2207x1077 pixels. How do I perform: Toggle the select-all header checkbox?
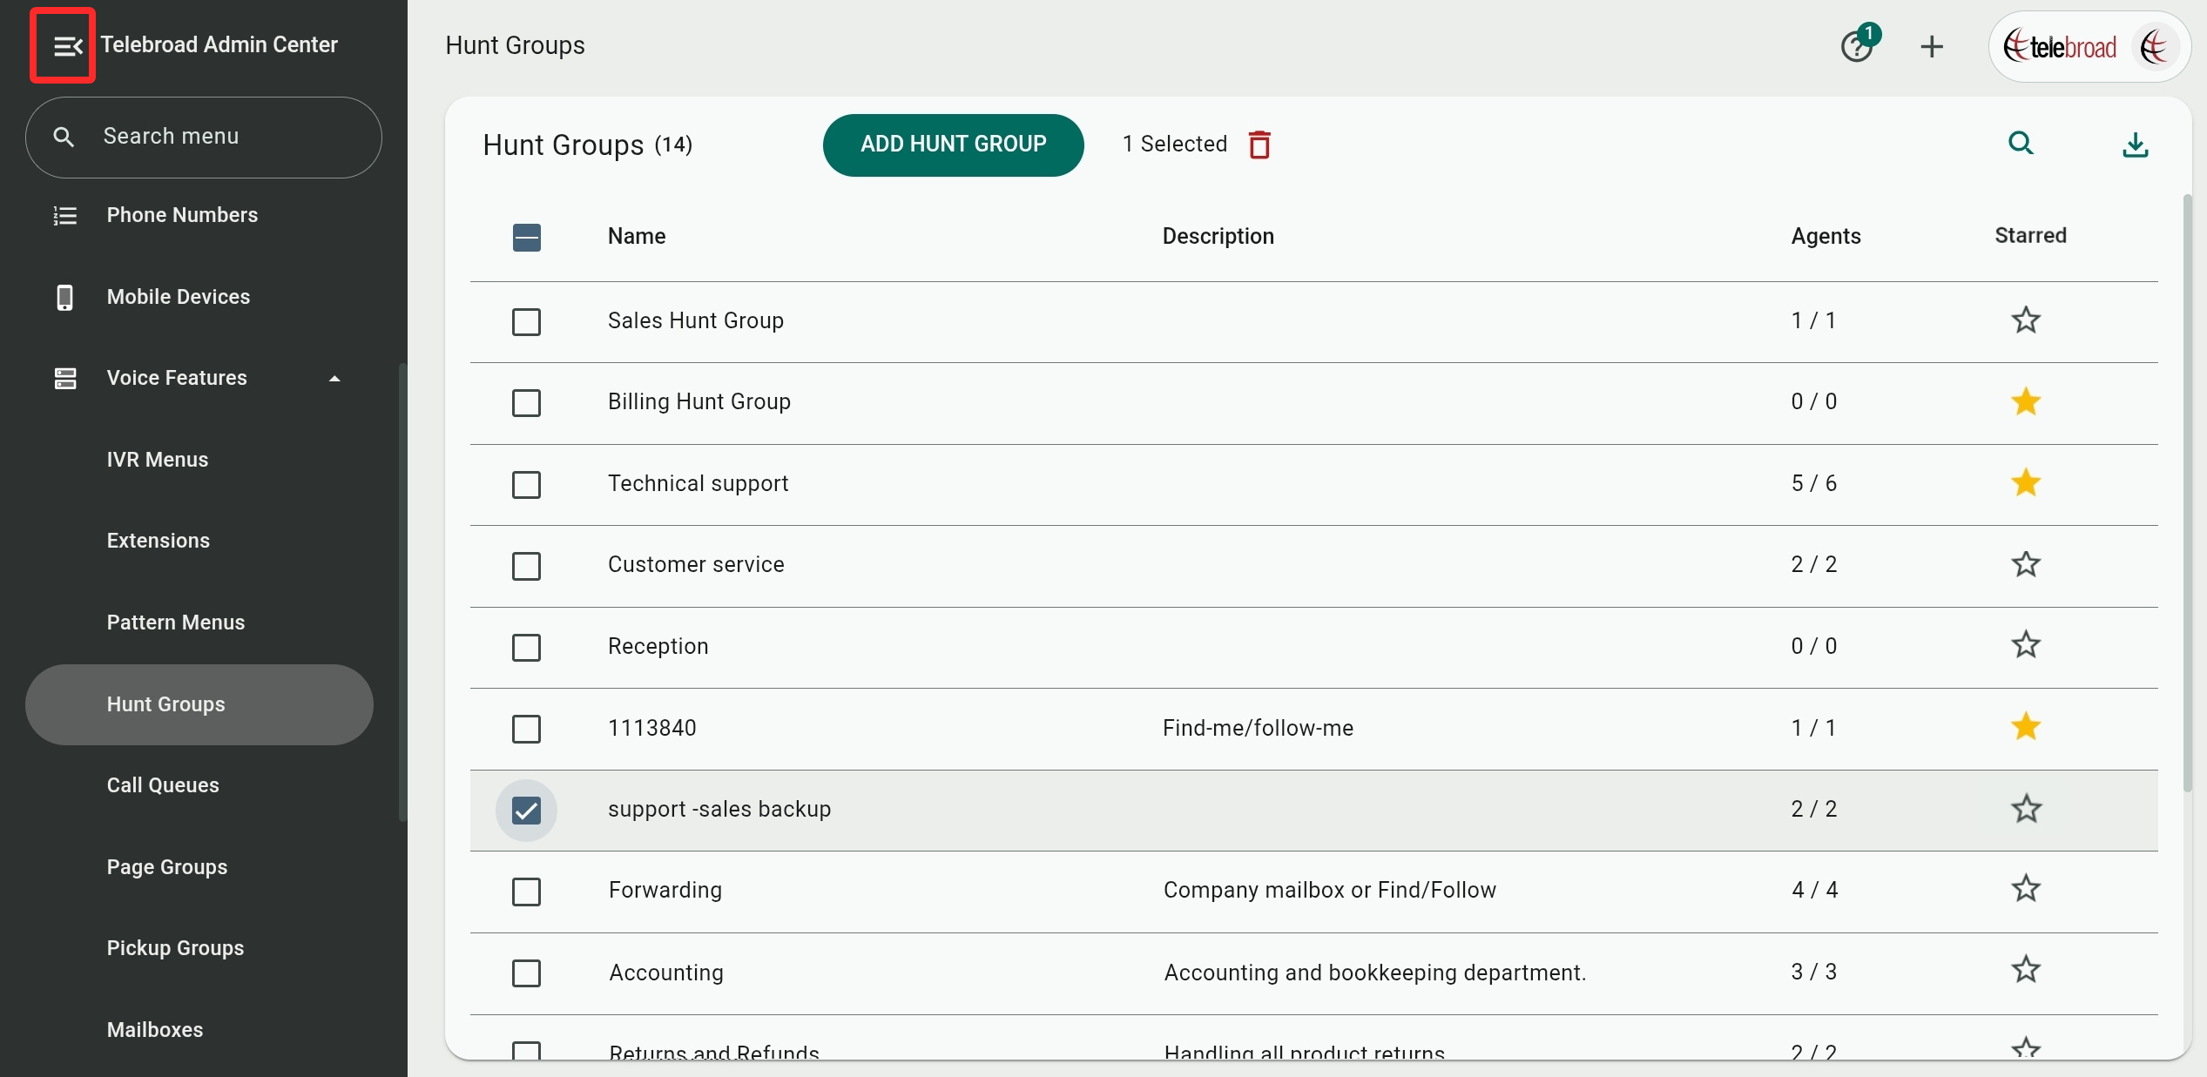click(526, 237)
